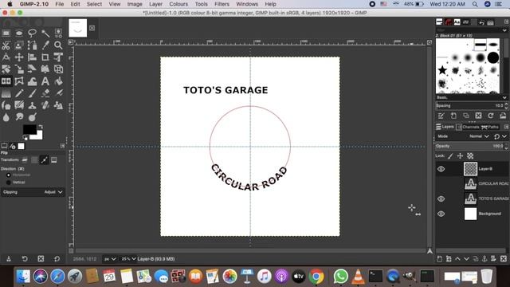Lower layer with the down arrow

(x=466, y=258)
